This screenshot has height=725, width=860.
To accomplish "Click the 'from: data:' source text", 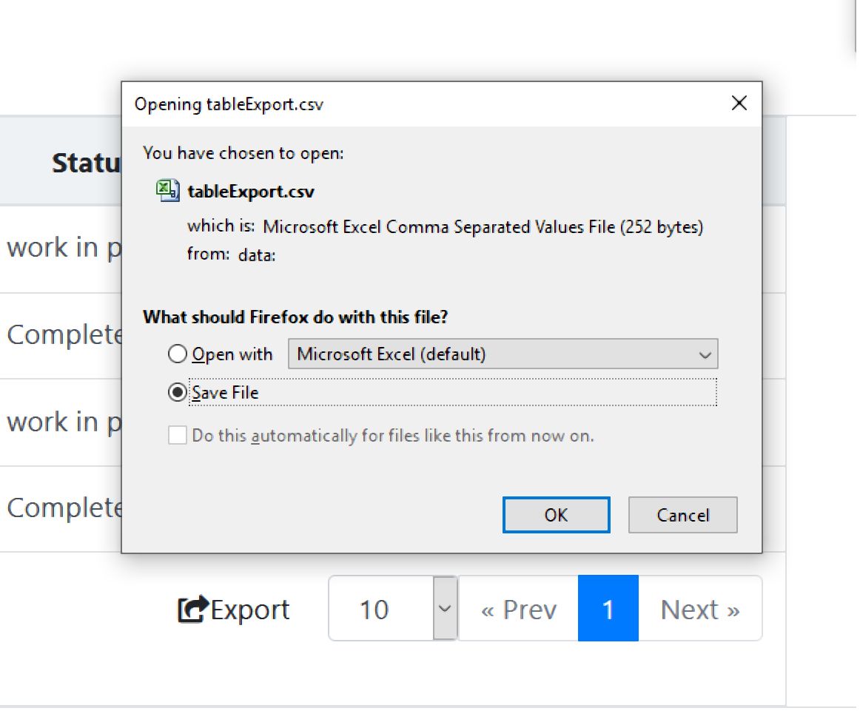I will tap(231, 254).
